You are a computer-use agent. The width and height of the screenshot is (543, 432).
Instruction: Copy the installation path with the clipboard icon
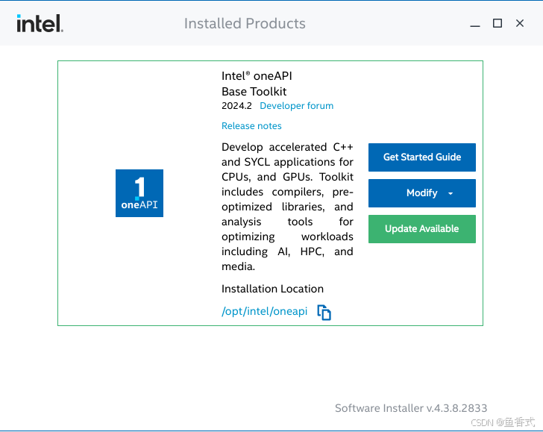(x=324, y=313)
